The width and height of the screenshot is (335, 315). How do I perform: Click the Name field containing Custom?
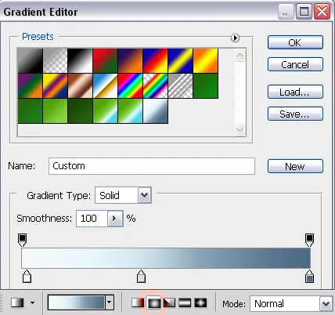tap(152, 166)
